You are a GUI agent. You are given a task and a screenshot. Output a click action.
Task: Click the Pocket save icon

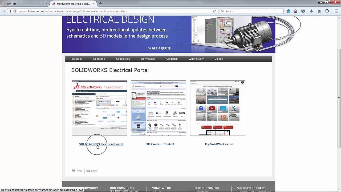[303, 11]
